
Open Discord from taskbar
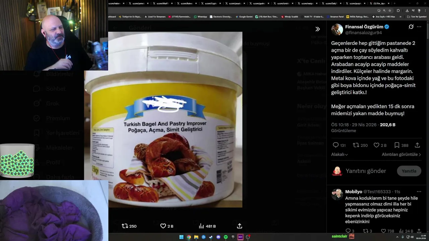(x=218, y=237)
